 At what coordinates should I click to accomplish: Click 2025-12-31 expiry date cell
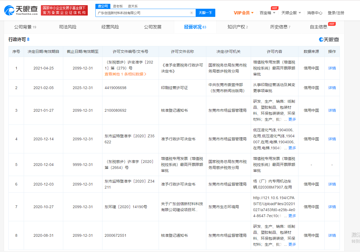pos(83,88)
